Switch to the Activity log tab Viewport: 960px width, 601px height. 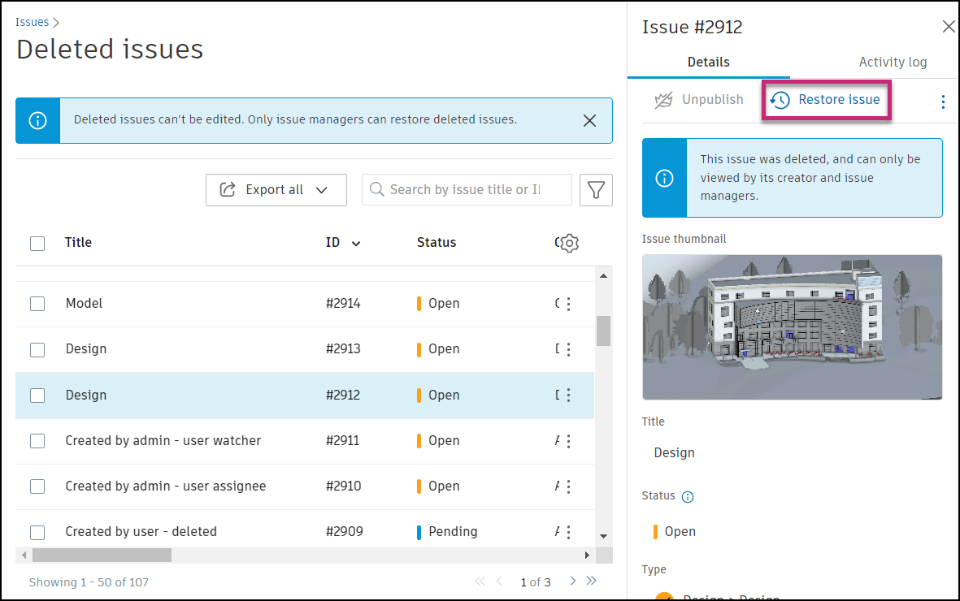pyautogui.click(x=893, y=62)
